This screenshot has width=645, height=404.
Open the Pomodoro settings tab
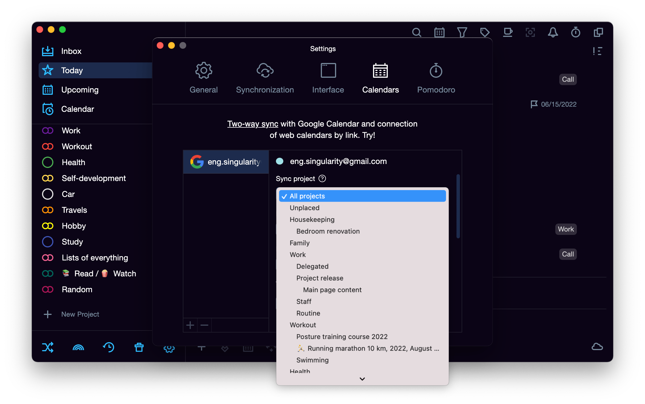436,78
